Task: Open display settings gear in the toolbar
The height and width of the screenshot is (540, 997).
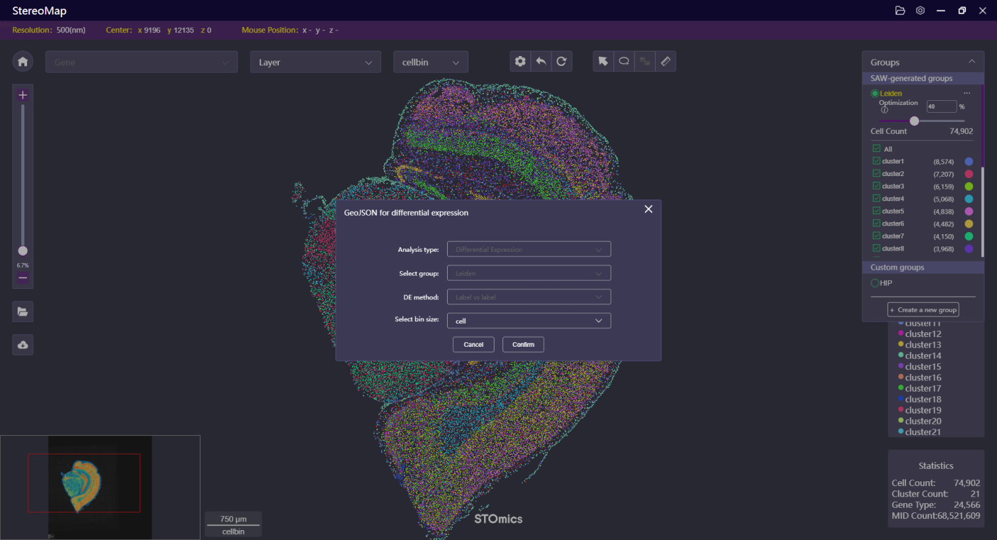Action: tap(520, 61)
